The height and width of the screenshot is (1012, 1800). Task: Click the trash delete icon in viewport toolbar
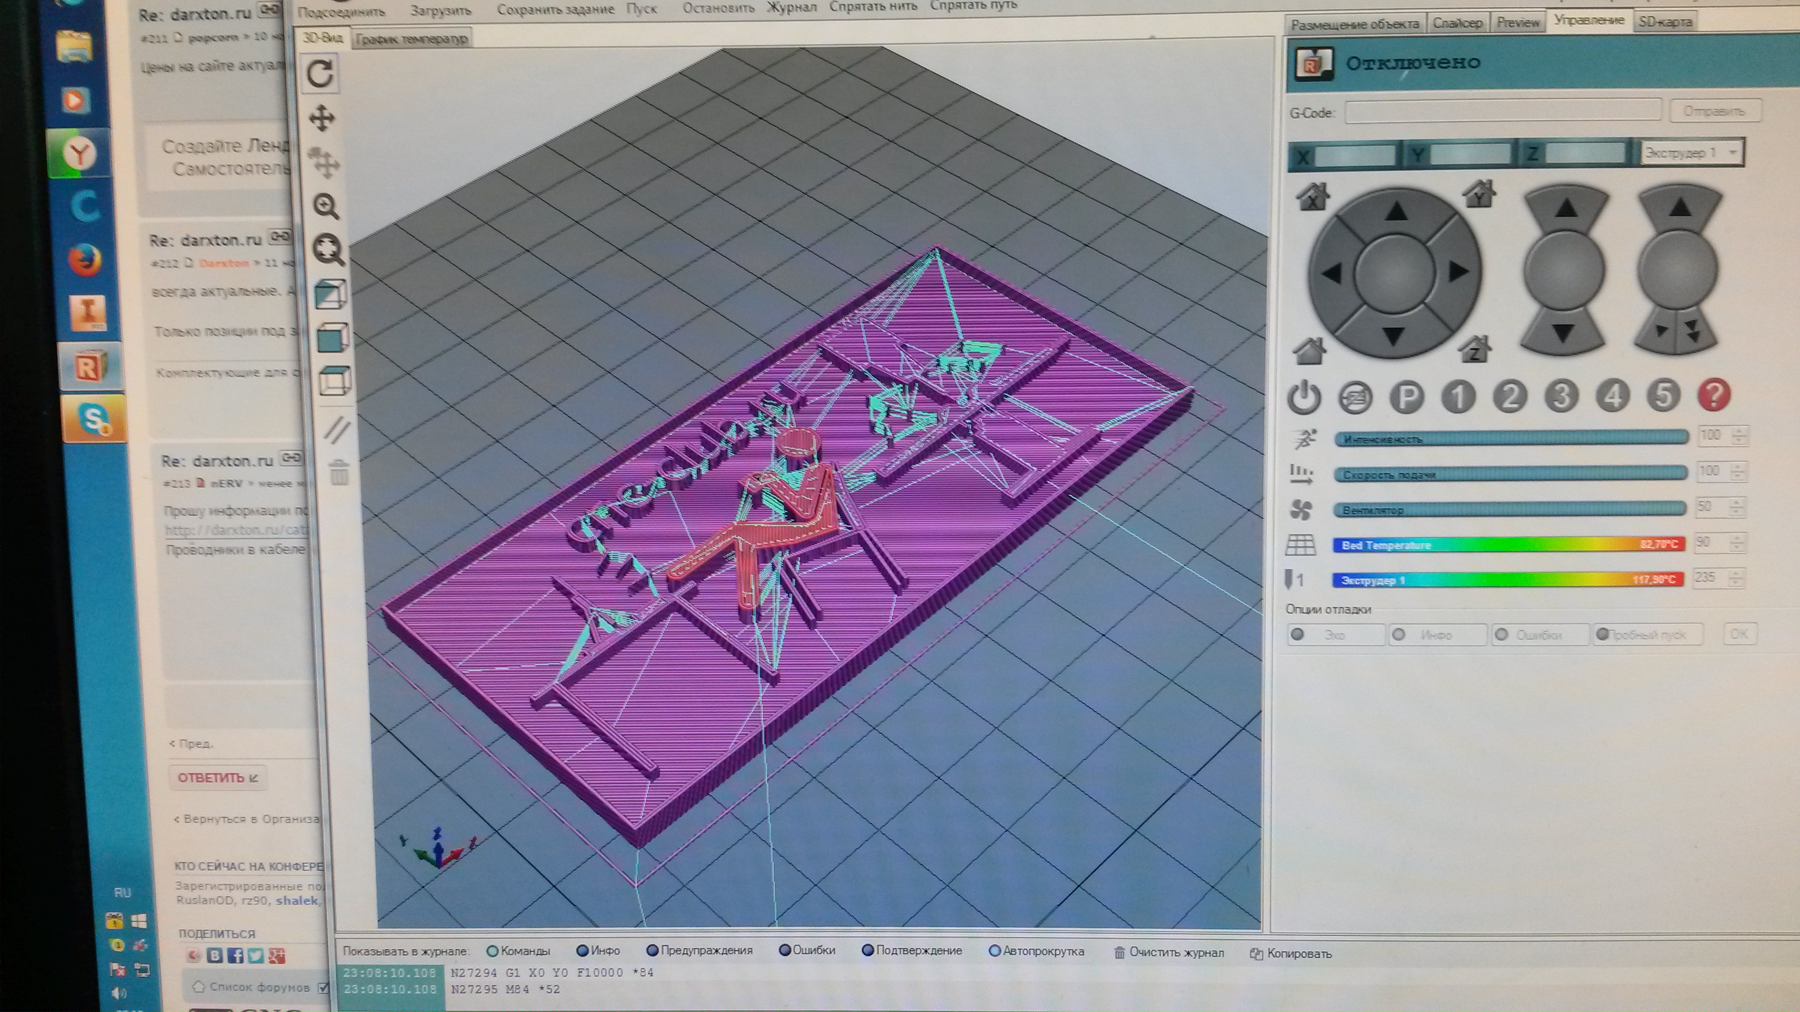339,473
